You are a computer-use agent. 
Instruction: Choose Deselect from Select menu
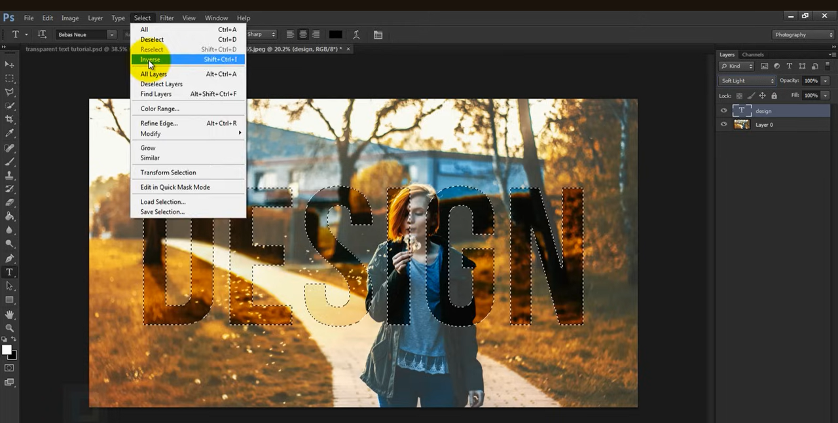(x=189, y=40)
